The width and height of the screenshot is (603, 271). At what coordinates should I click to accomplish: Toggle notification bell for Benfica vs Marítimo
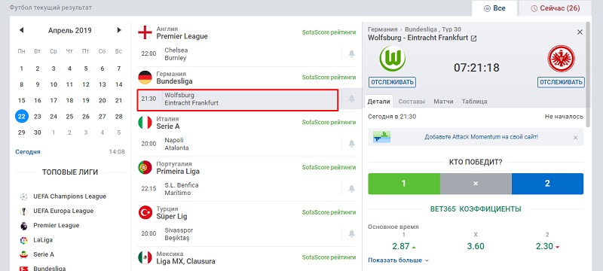tap(351, 189)
